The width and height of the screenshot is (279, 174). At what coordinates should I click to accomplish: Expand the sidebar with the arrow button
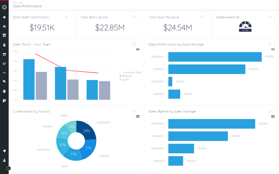[x=8, y=168]
